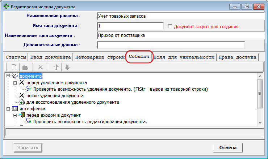Click the Наименование раздела input field
This screenshot has width=268, height=159.
tap(181, 16)
